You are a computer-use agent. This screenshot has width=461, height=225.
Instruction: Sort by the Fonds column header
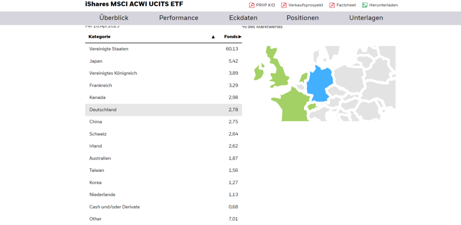232,37
